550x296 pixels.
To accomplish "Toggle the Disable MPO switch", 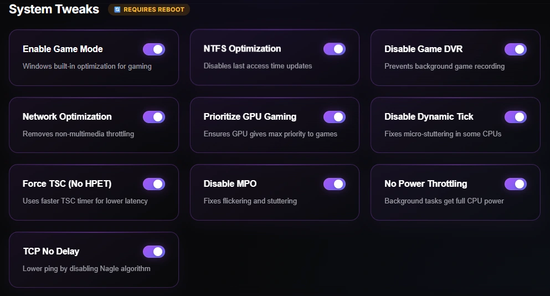I will 335,184.
